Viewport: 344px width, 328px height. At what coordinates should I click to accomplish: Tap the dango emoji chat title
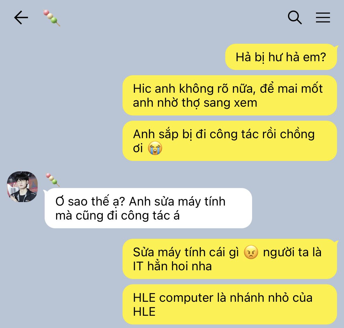(x=52, y=18)
